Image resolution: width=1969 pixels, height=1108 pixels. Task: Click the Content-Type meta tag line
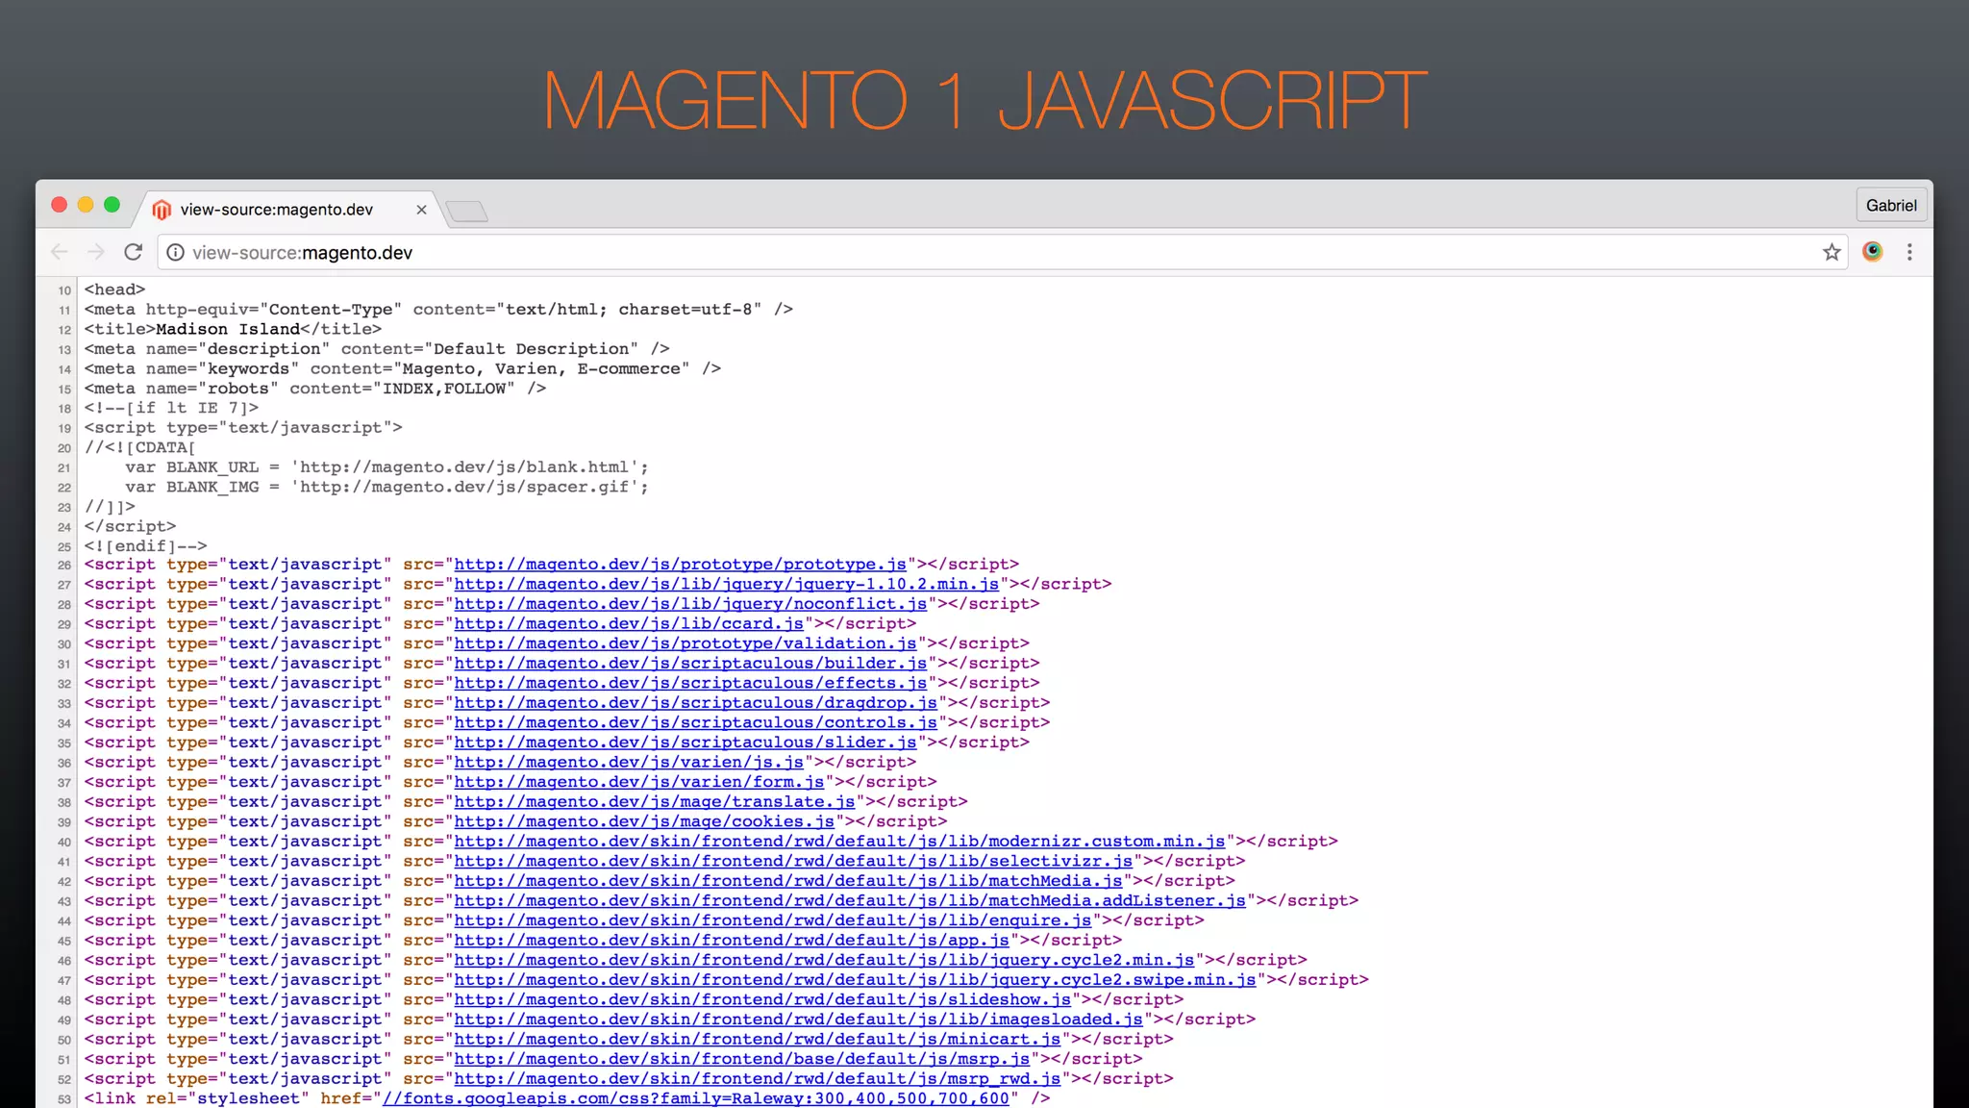tap(438, 310)
